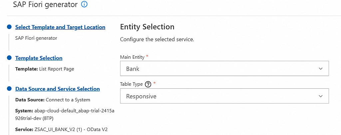Go to Select Template and Target Location step
Image resolution: width=341 pixels, height=135 pixels.
click(60, 27)
